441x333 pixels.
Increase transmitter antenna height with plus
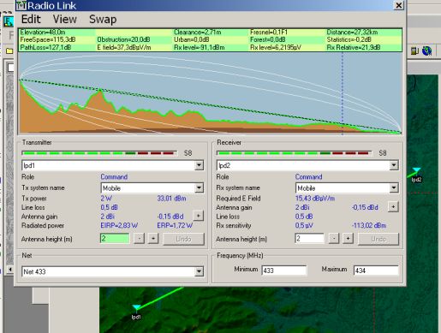(153, 239)
